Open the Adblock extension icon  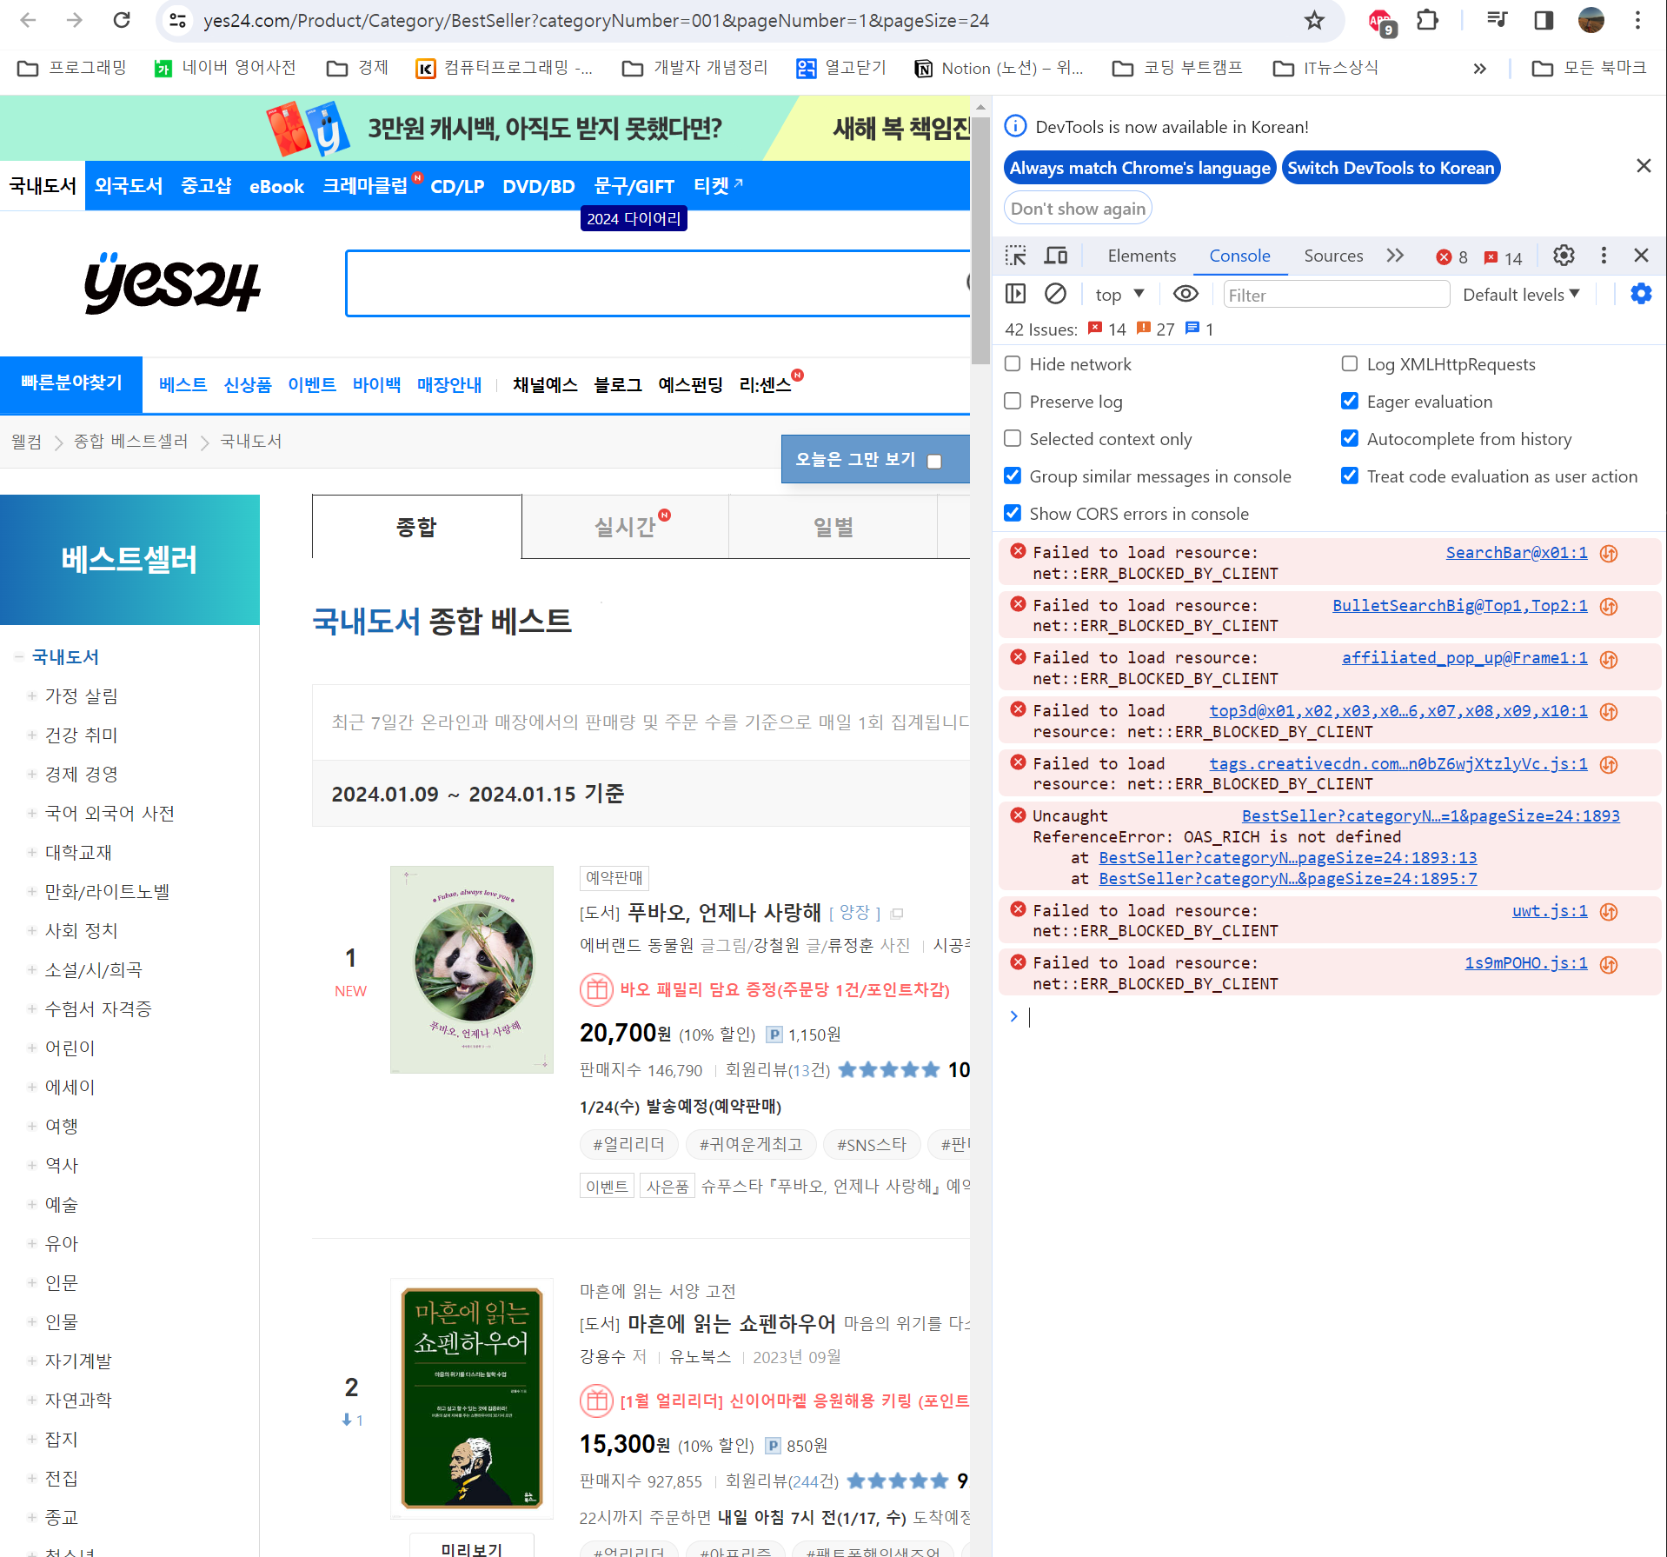[1380, 21]
